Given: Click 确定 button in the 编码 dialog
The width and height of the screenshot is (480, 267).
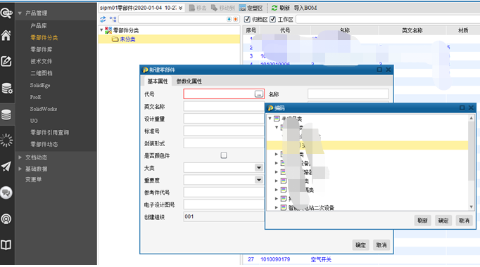Looking at the screenshot, I should pos(443,221).
